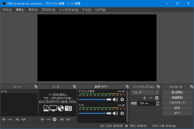Start recording with 録画開始
194x129 pixels.
click(x=178, y=98)
